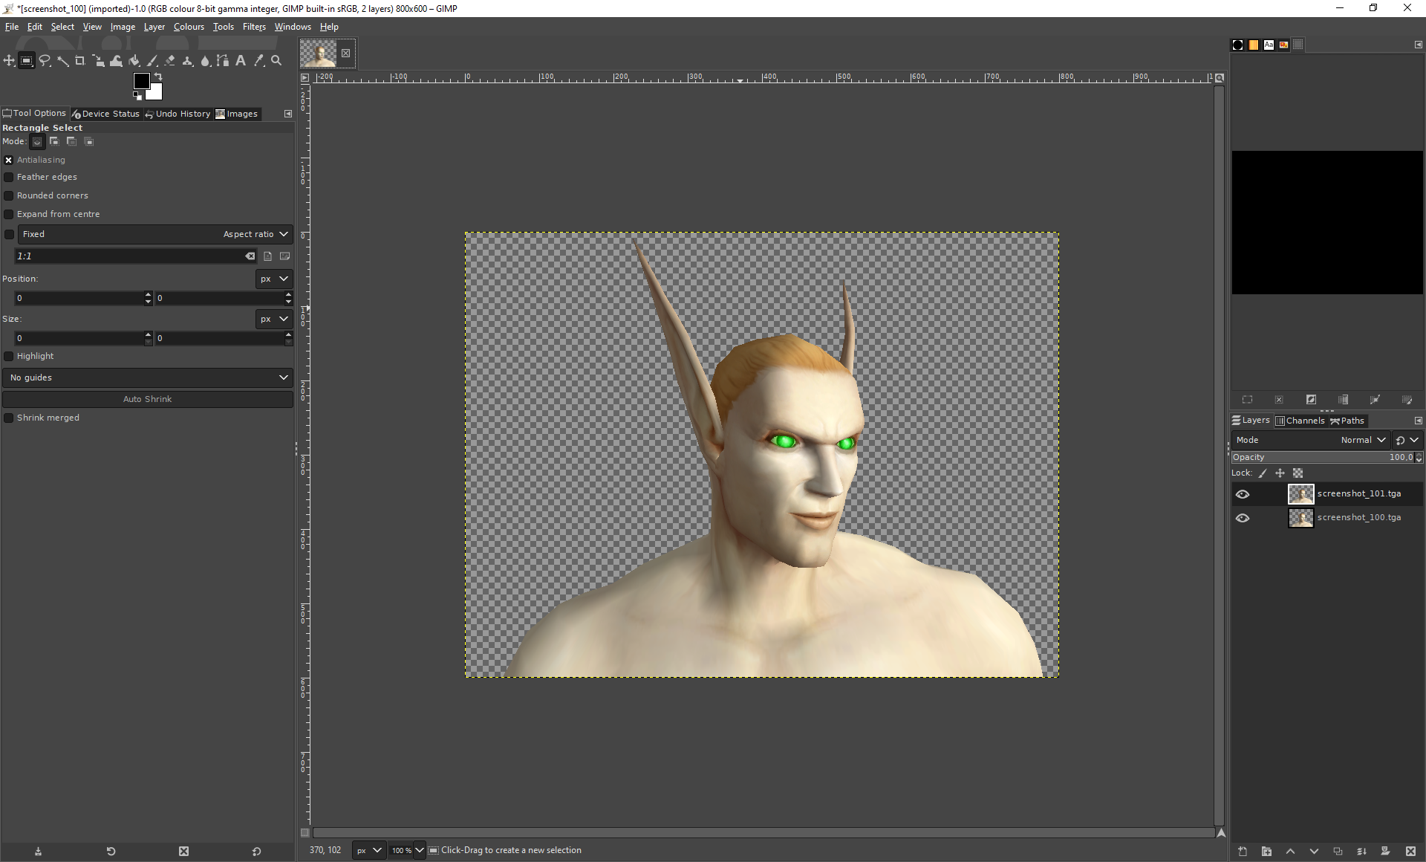Open the layer mode group switch dropdown
Image resolution: width=1426 pixels, height=862 pixels.
click(x=1407, y=440)
